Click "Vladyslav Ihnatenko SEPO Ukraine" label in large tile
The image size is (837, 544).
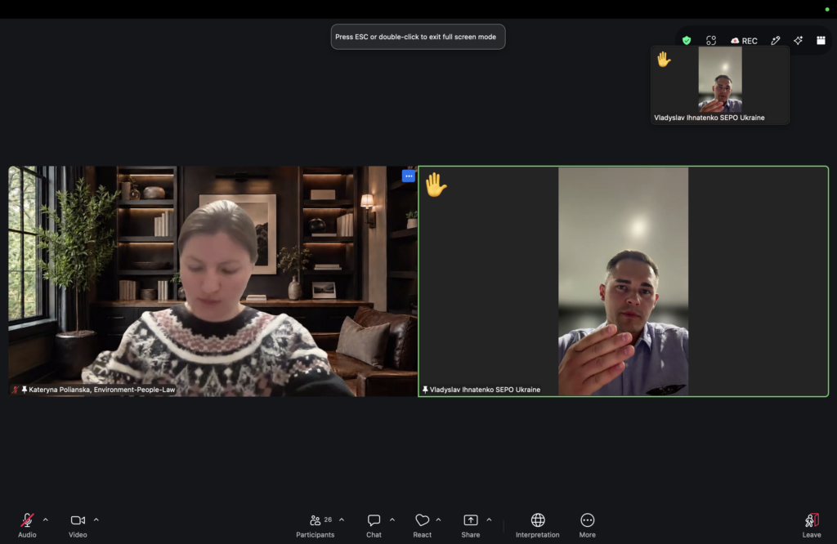[486, 390]
